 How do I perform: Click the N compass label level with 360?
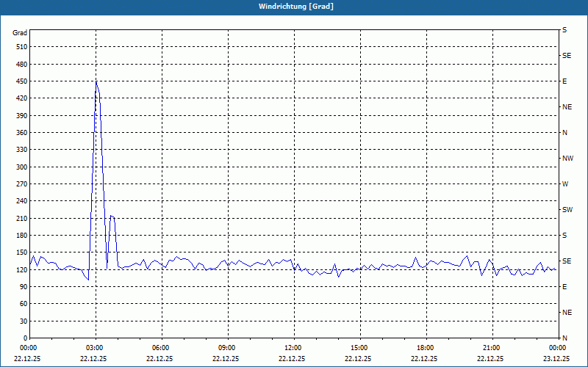[x=564, y=133]
